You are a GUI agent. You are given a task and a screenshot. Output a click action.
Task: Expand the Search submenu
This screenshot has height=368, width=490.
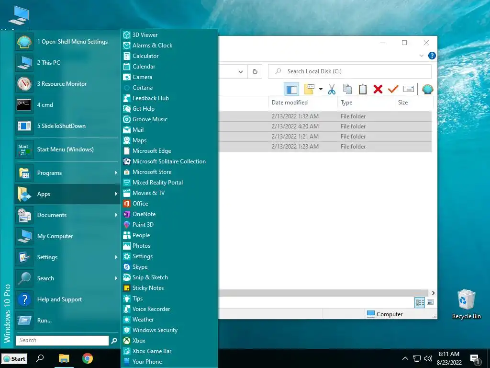point(67,278)
